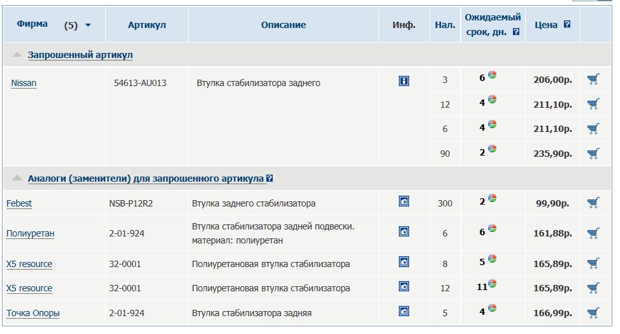Open info icon for Nissan 54613-AU013

coord(404,81)
